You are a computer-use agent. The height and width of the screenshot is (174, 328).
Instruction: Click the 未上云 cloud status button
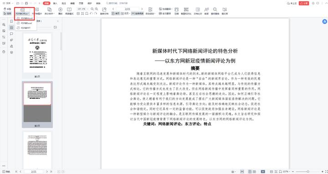click(292, 3)
